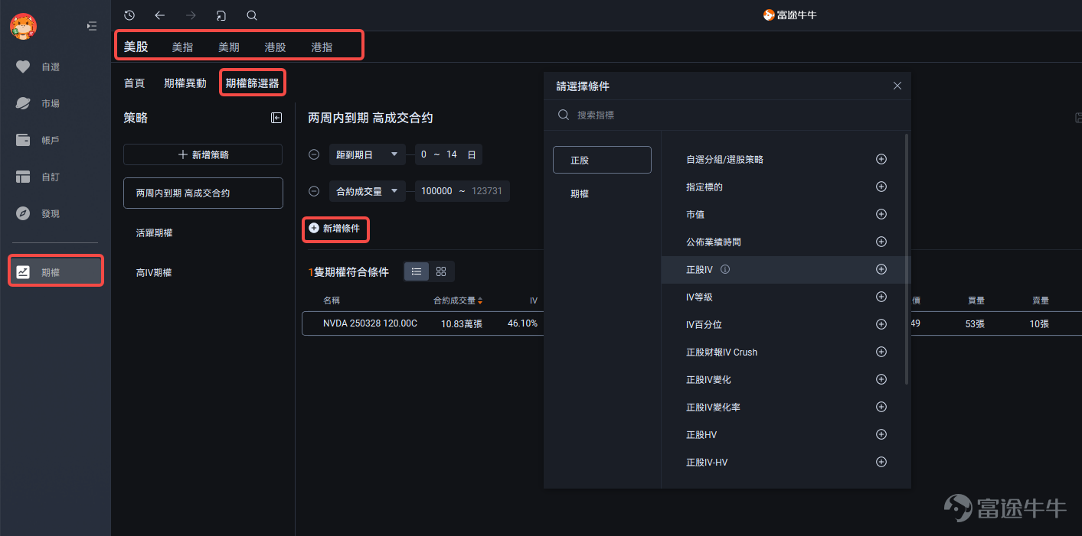The width and height of the screenshot is (1082, 536).
Task: Add 正股IV-HV condition plus icon
Action: [x=881, y=462]
